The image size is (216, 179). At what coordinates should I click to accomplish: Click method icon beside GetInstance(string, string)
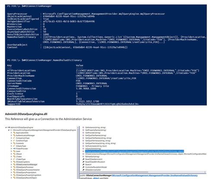click(83, 128)
